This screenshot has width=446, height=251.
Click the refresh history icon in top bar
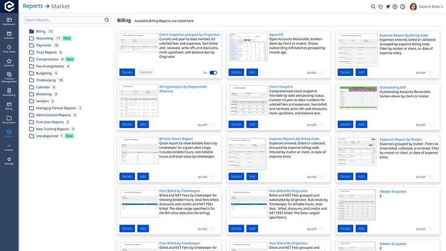pos(380,6)
